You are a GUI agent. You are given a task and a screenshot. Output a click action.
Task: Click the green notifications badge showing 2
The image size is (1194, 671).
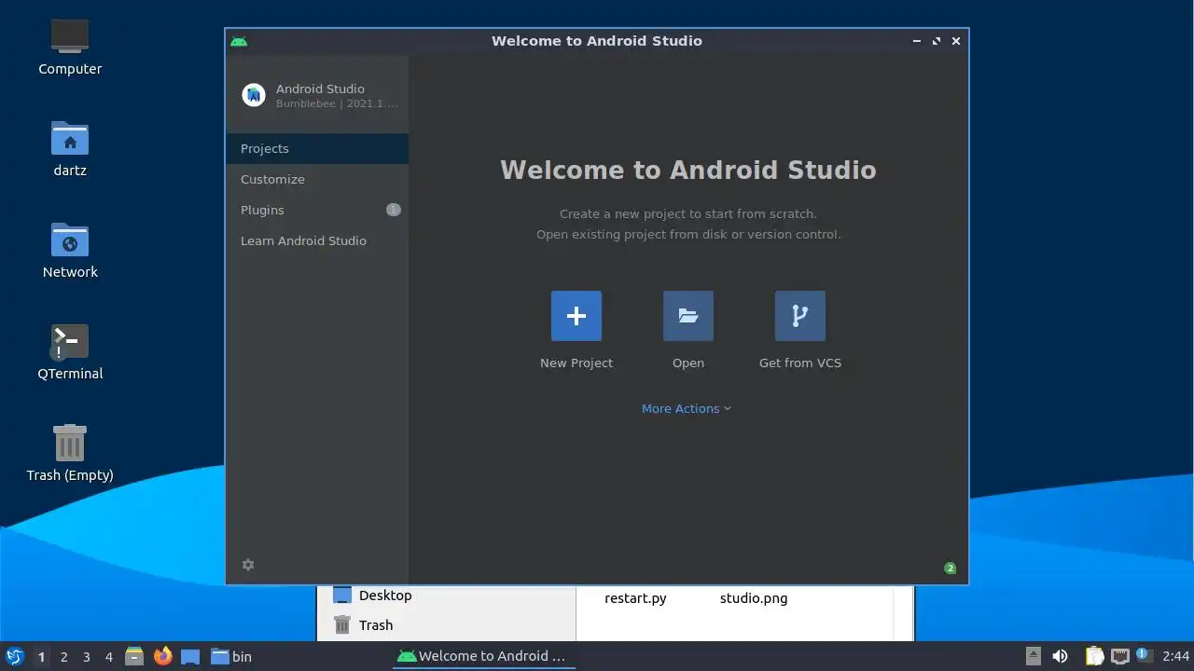coord(950,568)
